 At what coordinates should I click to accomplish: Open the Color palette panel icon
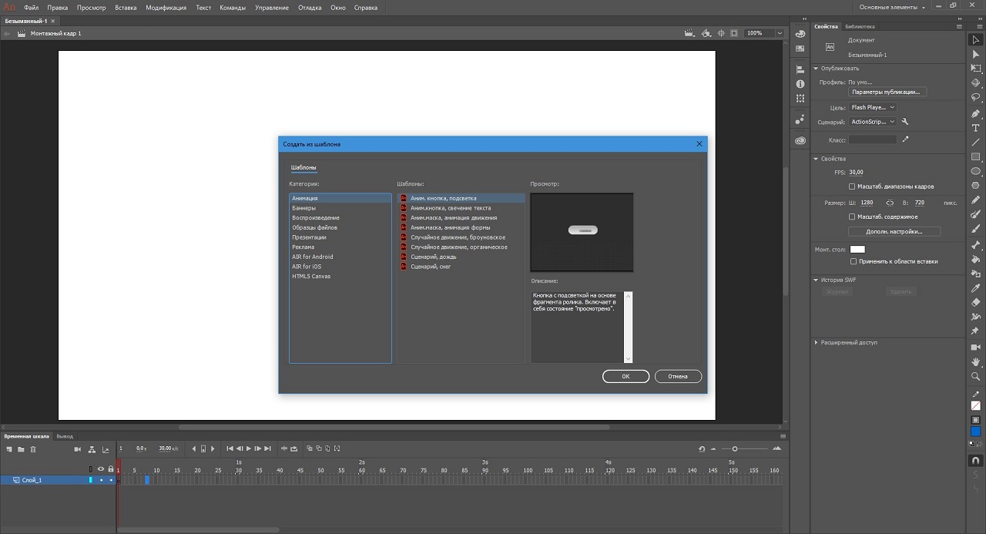(x=800, y=34)
